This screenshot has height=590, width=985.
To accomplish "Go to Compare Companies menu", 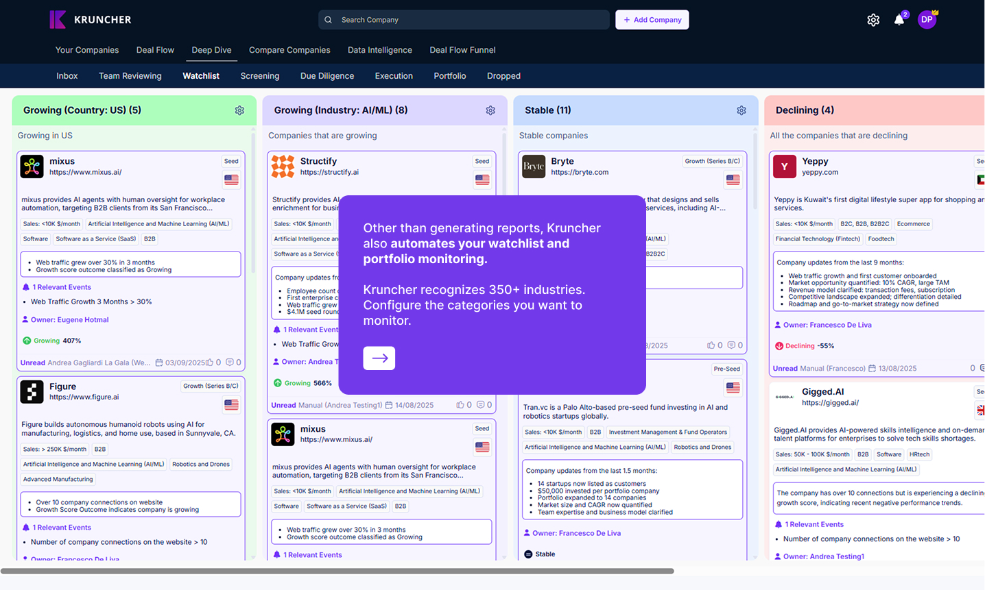I will point(289,50).
